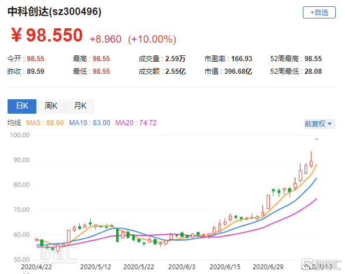Screen dimensions: 345x274
Task: Select 今开 value 98.55
Action: (35, 59)
